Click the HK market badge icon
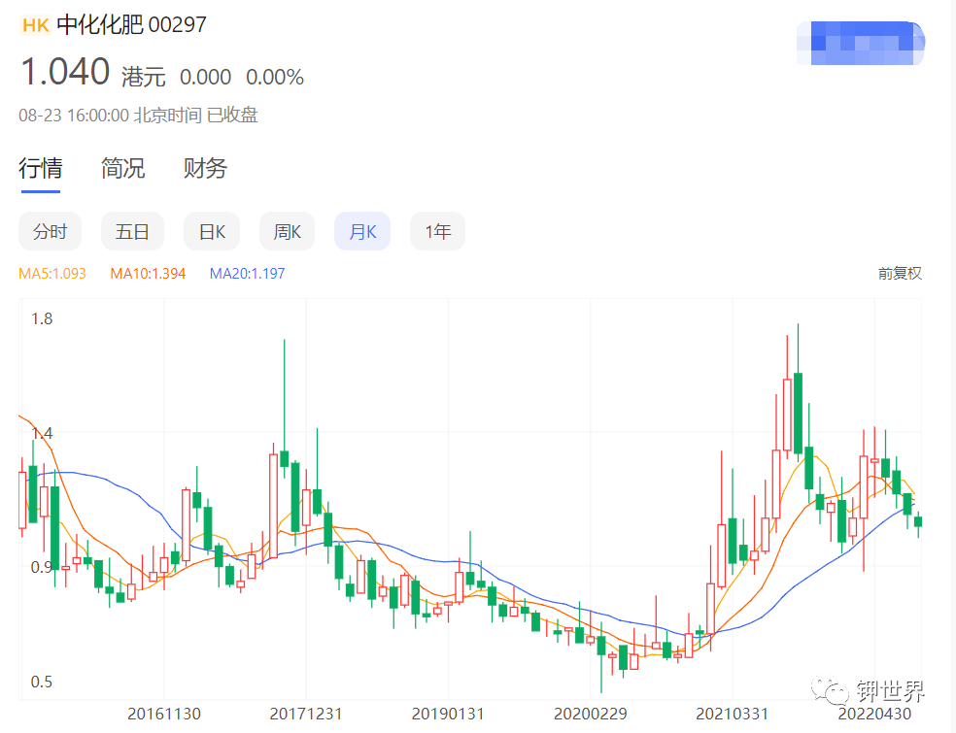The image size is (956, 733). tap(35, 25)
